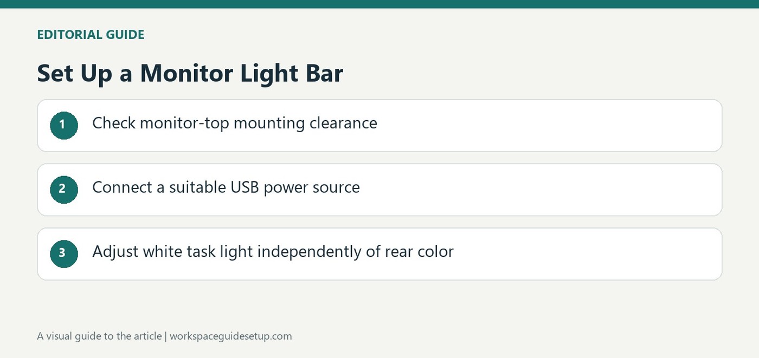
Task: Click the step 3 teal number badge
Action: (x=64, y=253)
